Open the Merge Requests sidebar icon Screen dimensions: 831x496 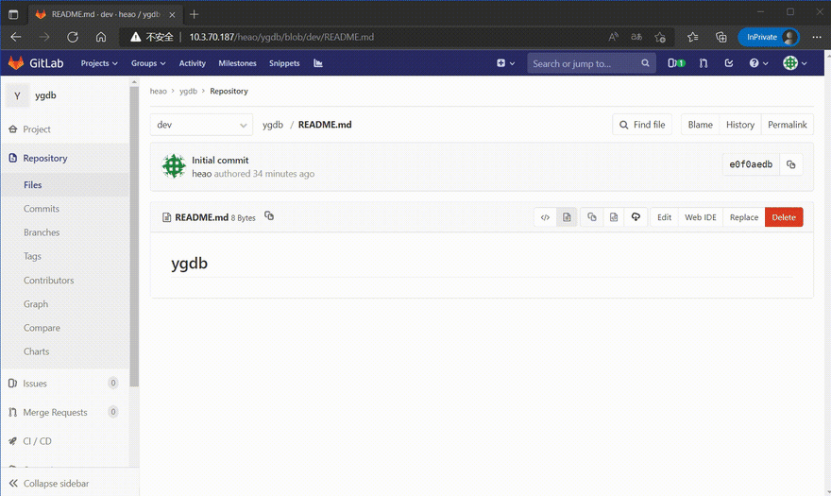pos(12,412)
